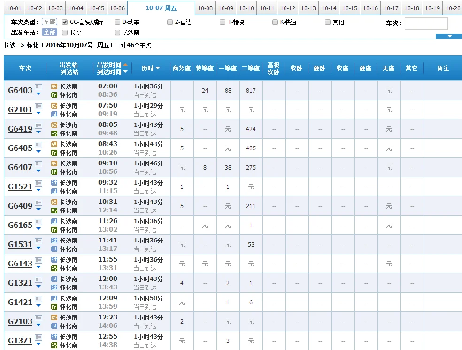Expand the dropdown arrow under G2103
462x350 pixels.
point(38,326)
